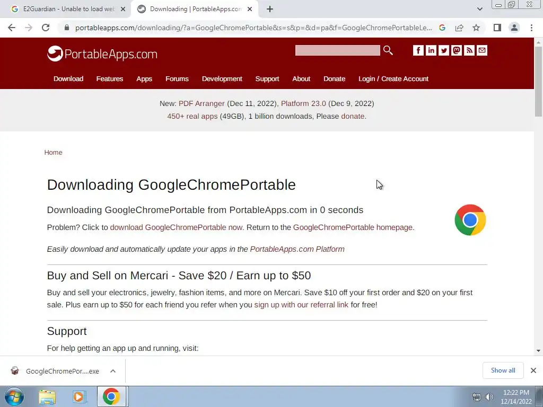Click the email newsletter envelope icon
Image resolution: width=543 pixels, height=407 pixels.
click(482, 50)
